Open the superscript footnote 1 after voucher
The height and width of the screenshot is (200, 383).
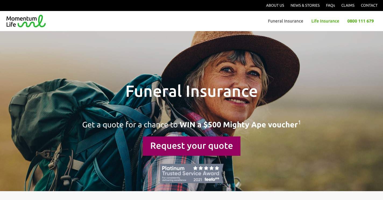click(x=299, y=123)
